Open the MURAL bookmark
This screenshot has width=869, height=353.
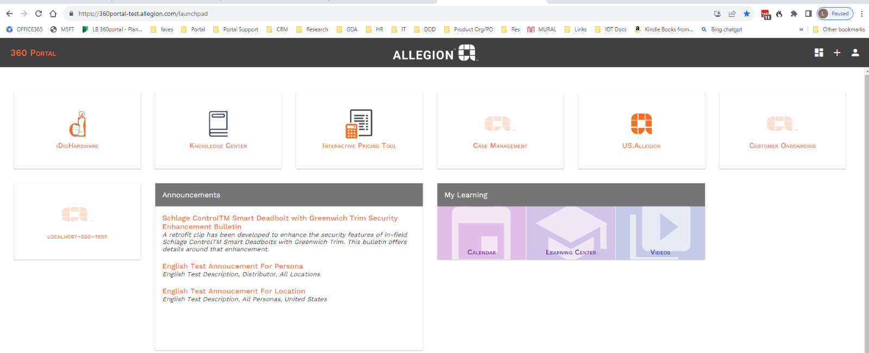click(x=541, y=29)
